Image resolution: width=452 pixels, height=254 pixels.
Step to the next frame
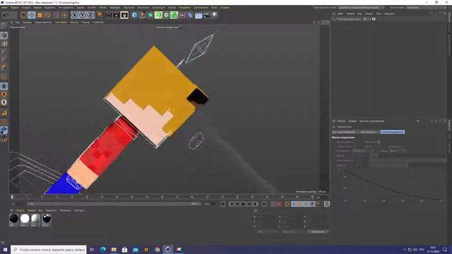[x=249, y=204]
